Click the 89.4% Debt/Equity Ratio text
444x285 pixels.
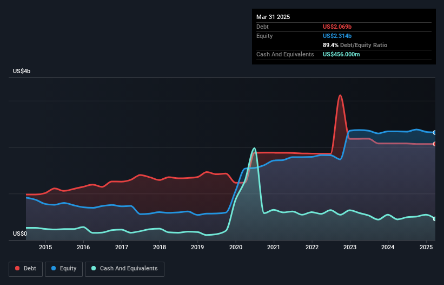pyautogui.click(x=355, y=45)
